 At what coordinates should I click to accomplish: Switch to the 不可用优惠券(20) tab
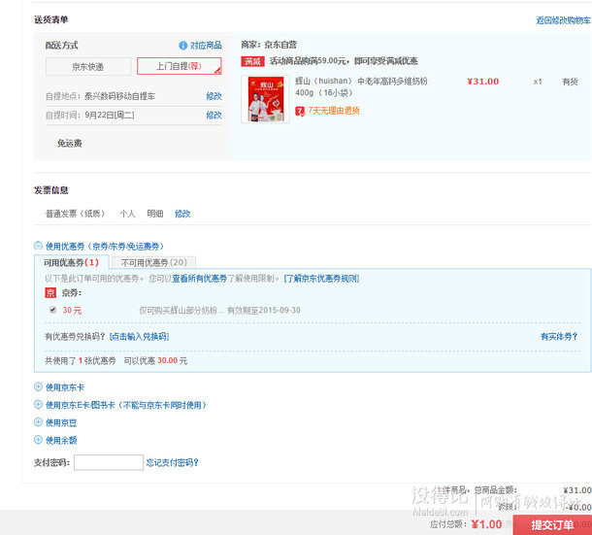153,262
